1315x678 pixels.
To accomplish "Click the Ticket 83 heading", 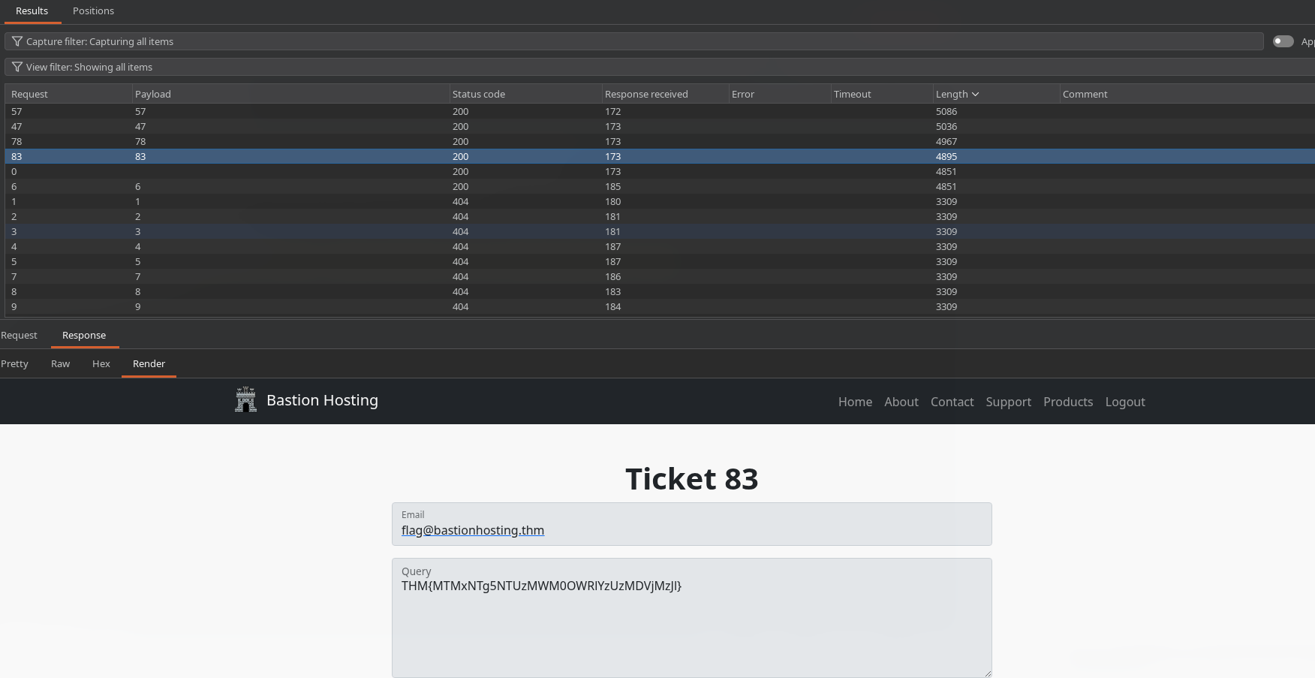I will click(x=691, y=478).
